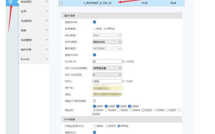
Task: Expand the 应用 menu section
Action: (x=34, y=11)
